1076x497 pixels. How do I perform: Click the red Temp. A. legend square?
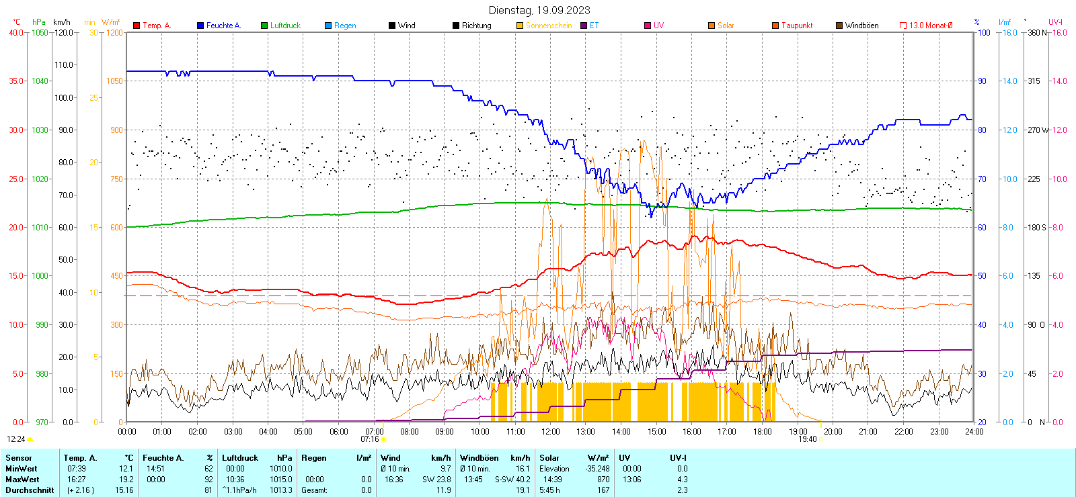click(x=137, y=26)
